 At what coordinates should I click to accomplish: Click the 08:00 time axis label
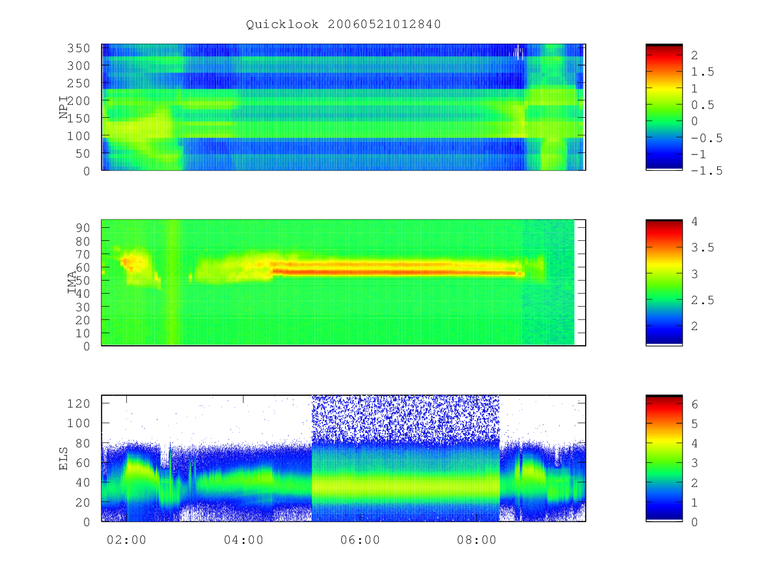476,540
